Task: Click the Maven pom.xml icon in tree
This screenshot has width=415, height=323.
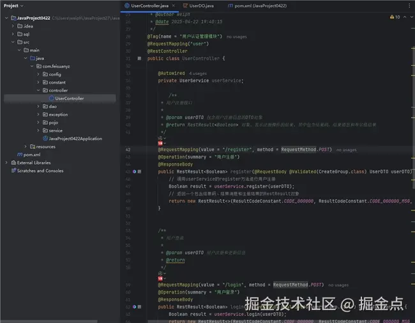Action: (20, 154)
